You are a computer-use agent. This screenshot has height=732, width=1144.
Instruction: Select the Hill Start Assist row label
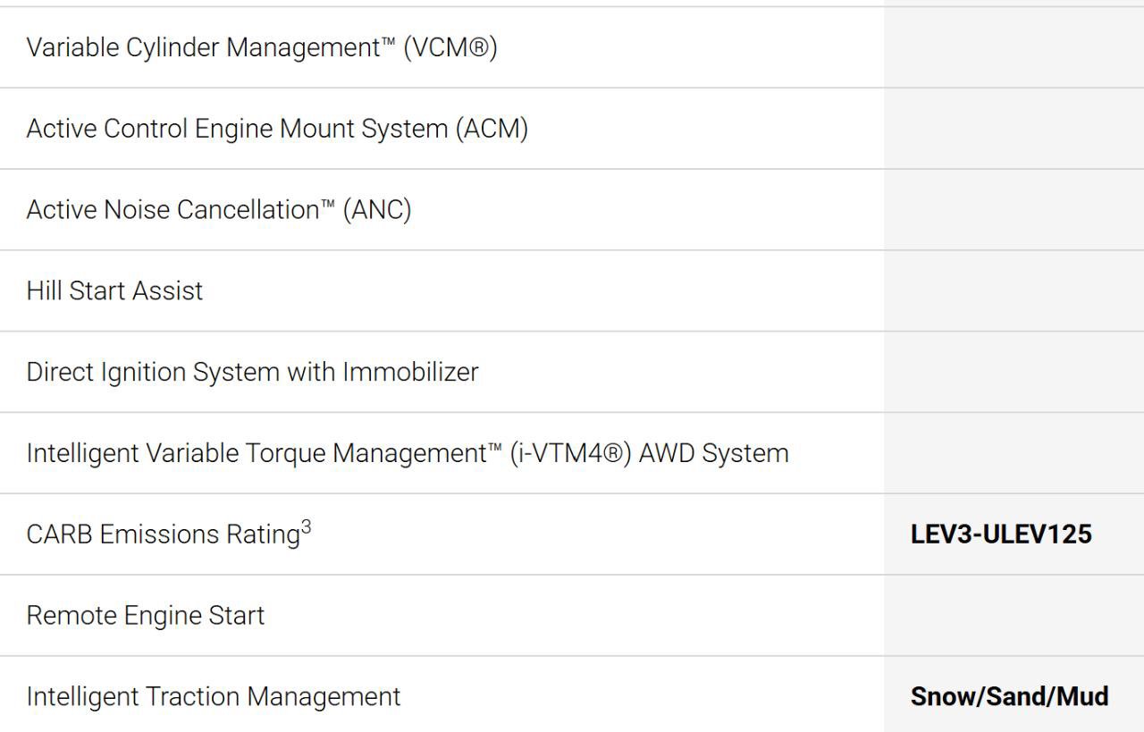click(114, 290)
